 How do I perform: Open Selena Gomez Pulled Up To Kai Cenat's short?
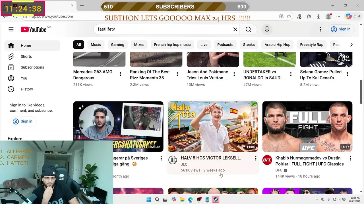(321, 75)
